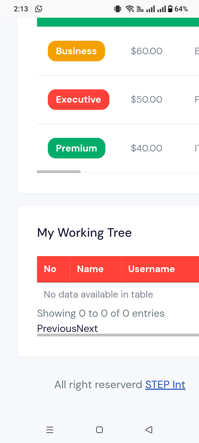Select the orange Business plan badge
This screenshot has height=443, width=199.
tap(76, 51)
